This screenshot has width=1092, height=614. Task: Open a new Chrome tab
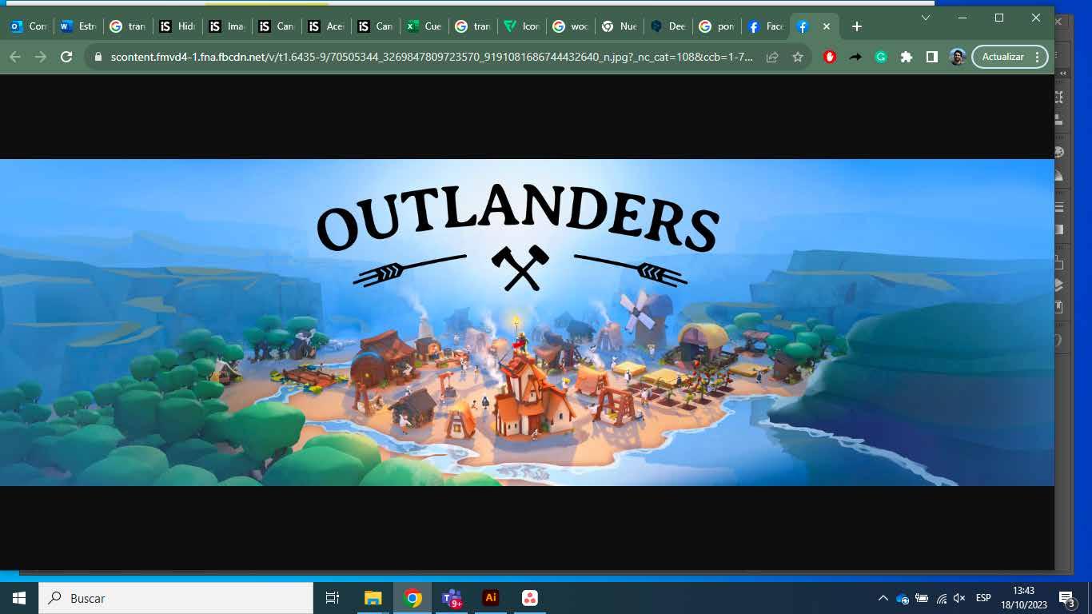(856, 26)
